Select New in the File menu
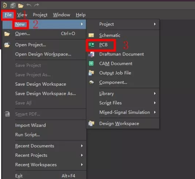This screenshot has height=179, width=195. tap(44, 24)
